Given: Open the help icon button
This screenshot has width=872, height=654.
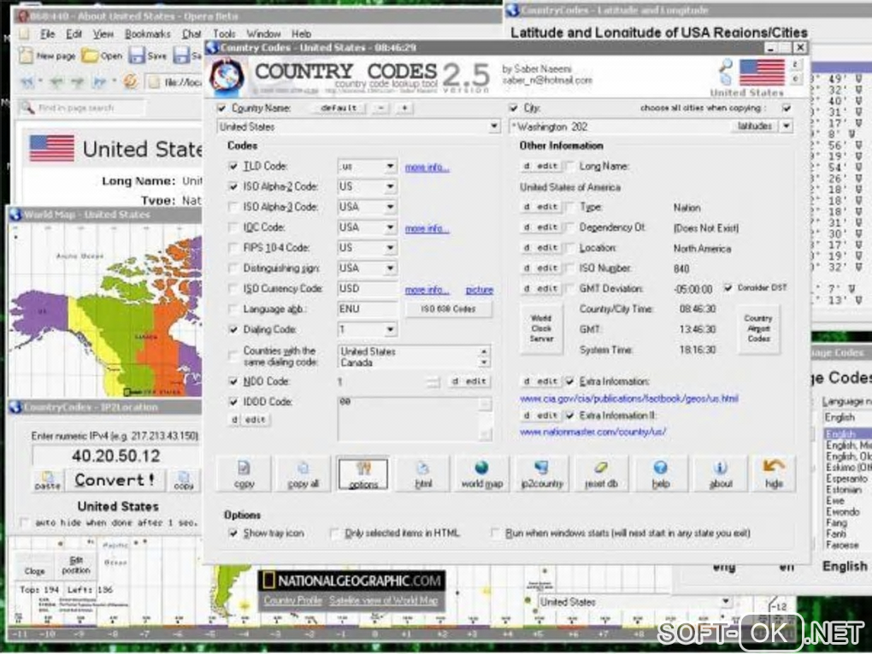Looking at the screenshot, I should click(x=660, y=474).
